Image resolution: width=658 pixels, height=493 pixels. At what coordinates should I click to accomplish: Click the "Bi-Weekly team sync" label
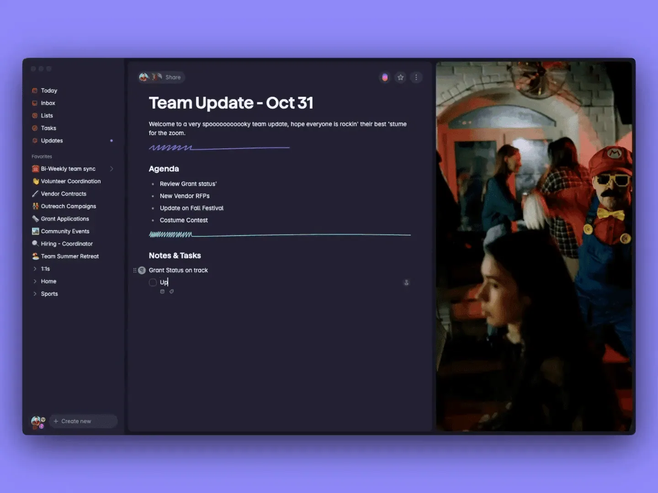tap(68, 169)
